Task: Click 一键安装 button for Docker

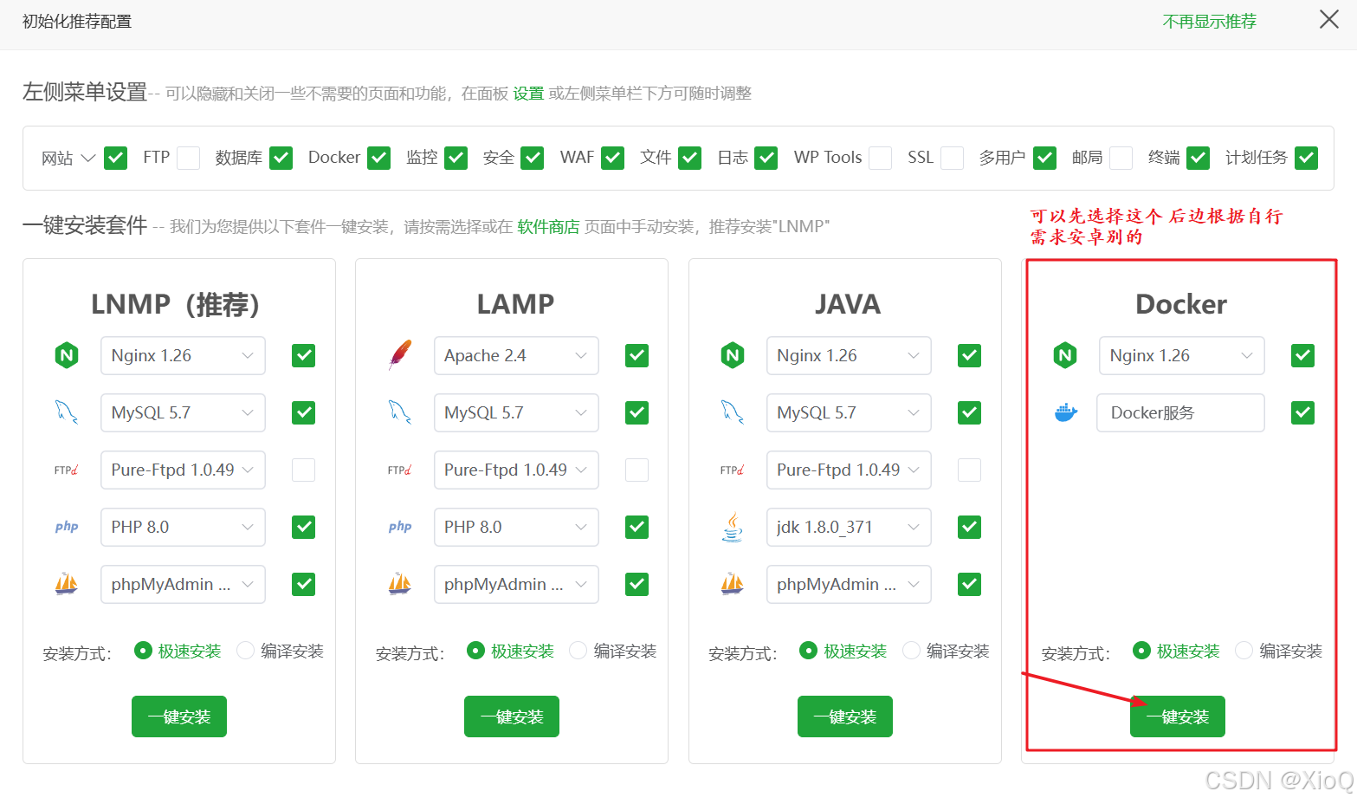Action: pyautogui.click(x=1178, y=716)
